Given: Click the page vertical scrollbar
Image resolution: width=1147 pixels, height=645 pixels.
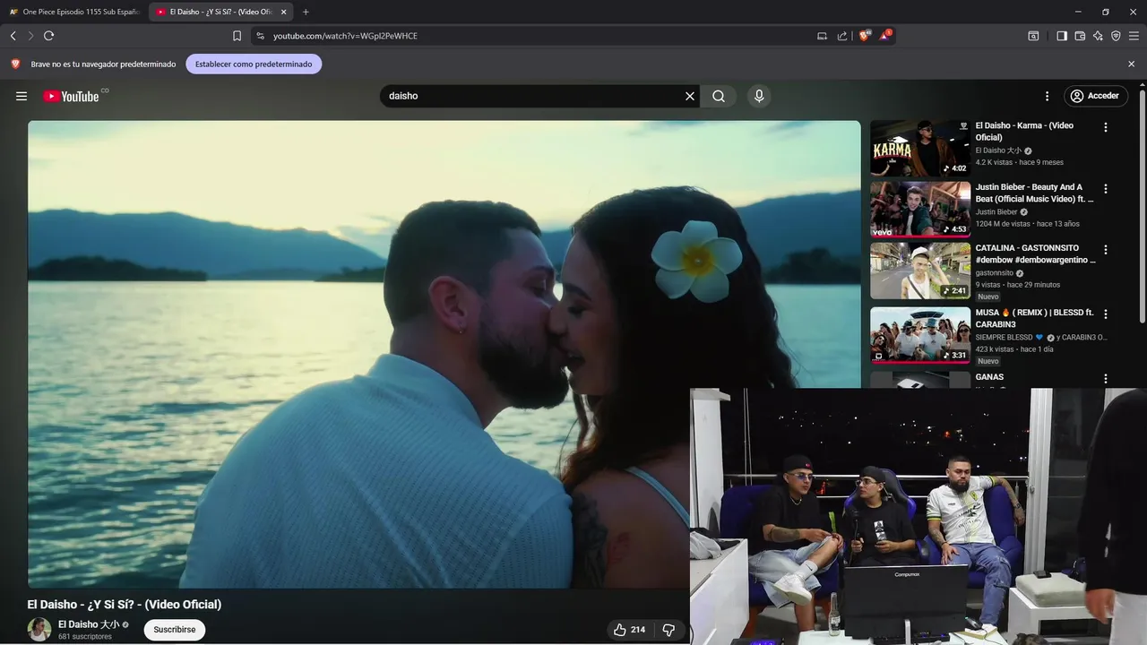Looking at the screenshot, I should (x=1142, y=206).
